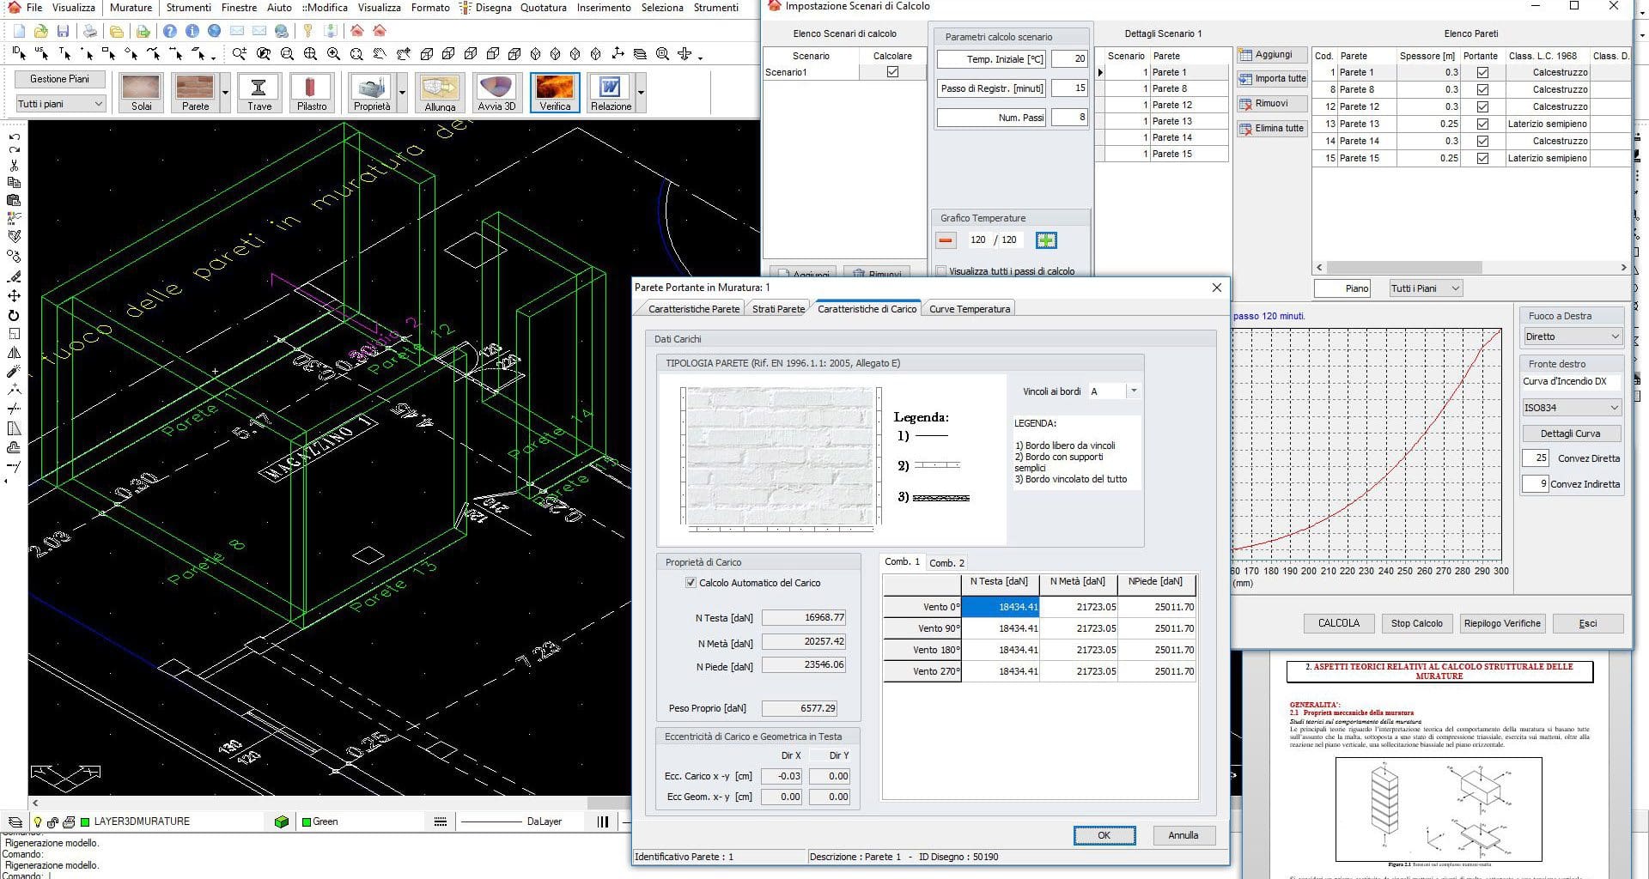Open the Comb. 2 tab
This screenshot has height=879, width=1649.
[946, 562]
